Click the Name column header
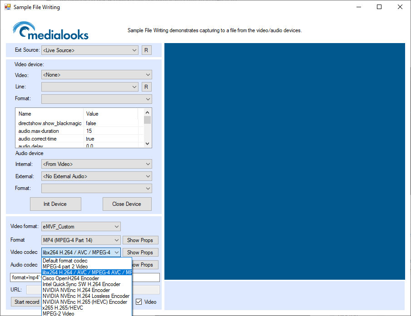The image size is (411, 316). (50, 114)
